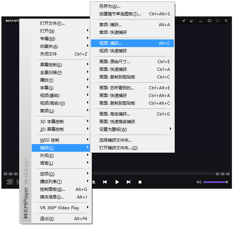
Task: Mute audio via the speaker icon
Action: pos(199,182)
